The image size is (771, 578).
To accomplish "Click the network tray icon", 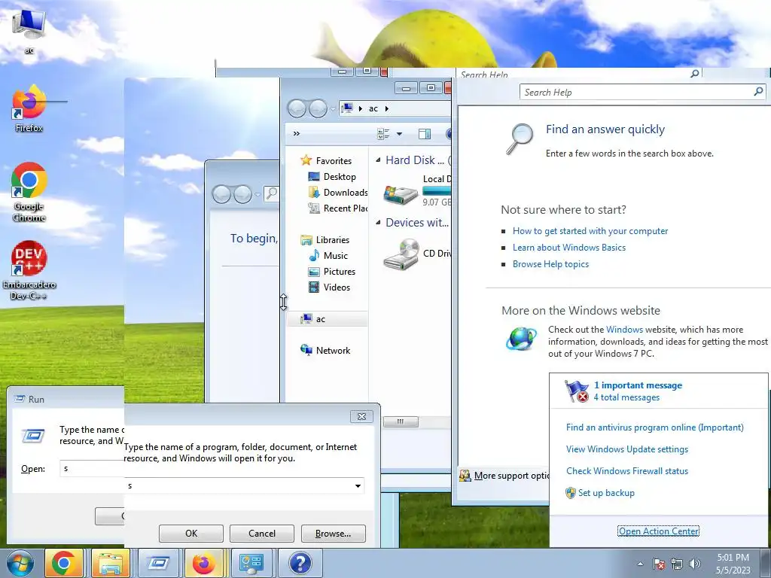I will (x=677, y=564).
